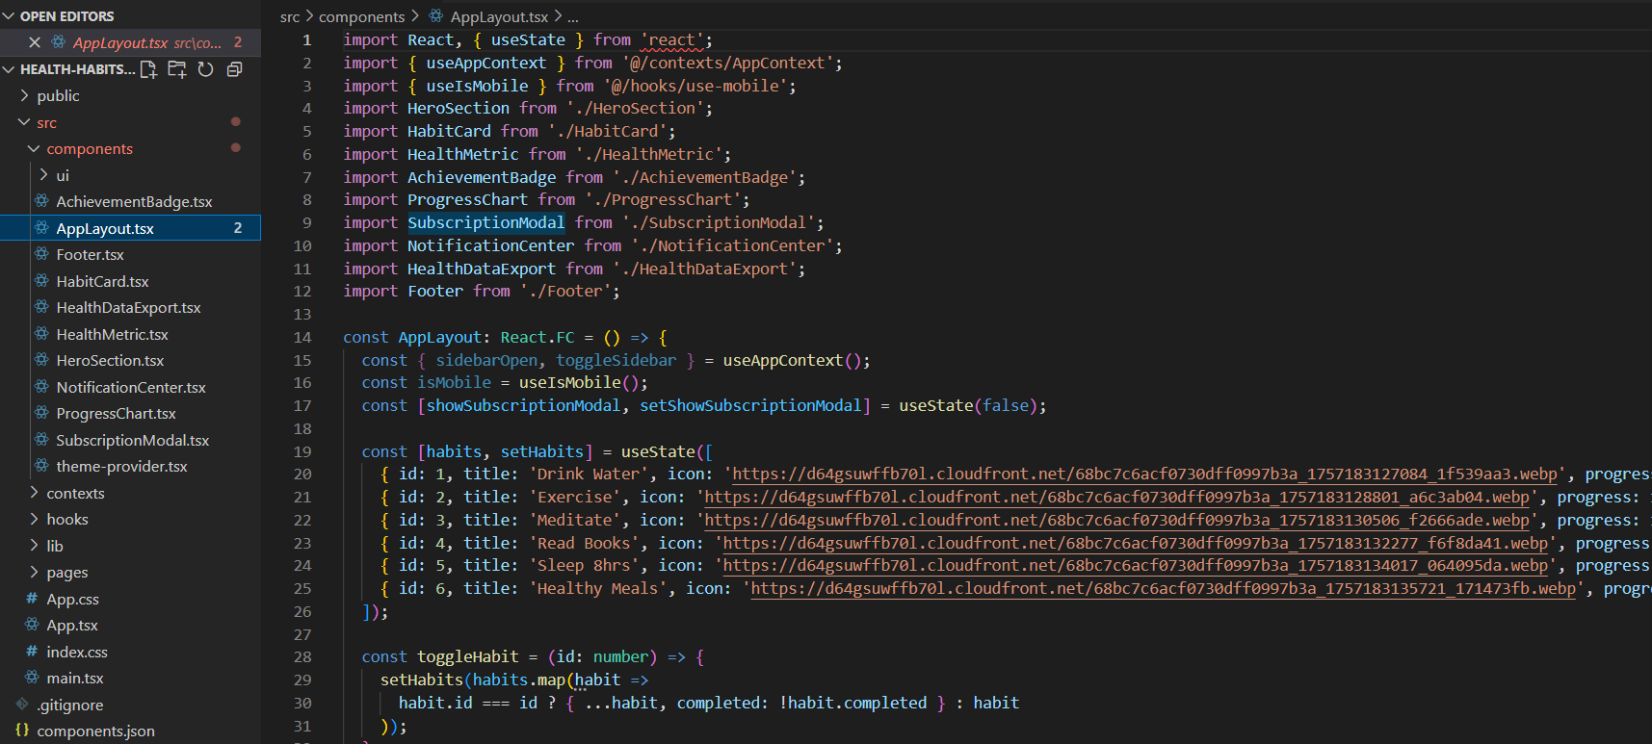The height and width of the screenshot is (744, 1652).
Task: Open index.css file
Action: pyautogui.click(x=77, y=652)
